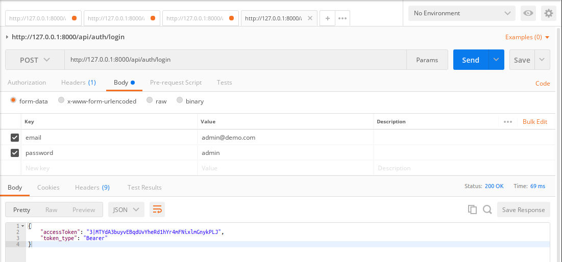
Task: Uncheck the password parameter checkbox
Action: [15, 153]
